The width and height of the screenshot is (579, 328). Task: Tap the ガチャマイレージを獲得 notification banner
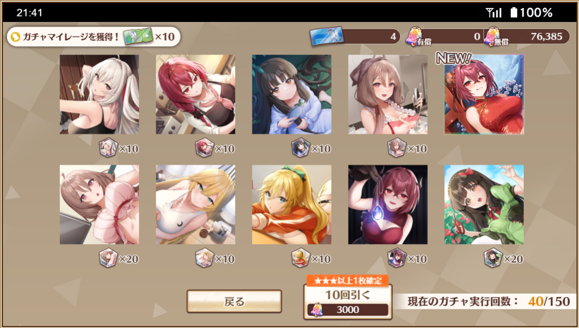(94, 36)
